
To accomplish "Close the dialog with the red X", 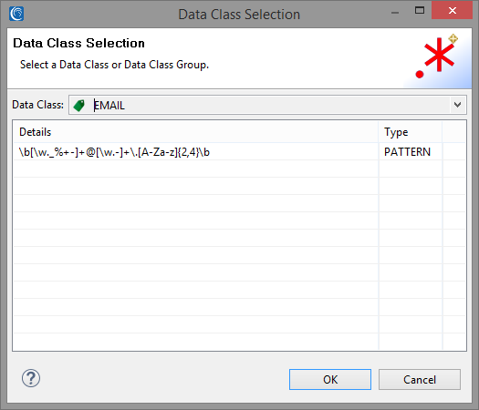I will coord(453,10).
